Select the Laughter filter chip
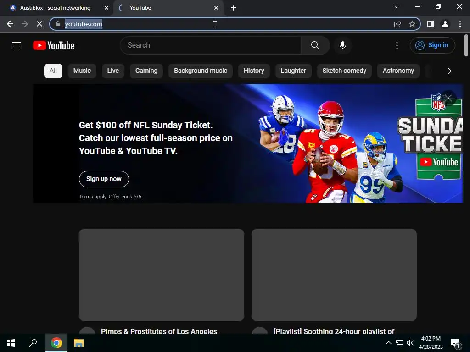Screen dimensions: 470x352 (x=293, y=71)
